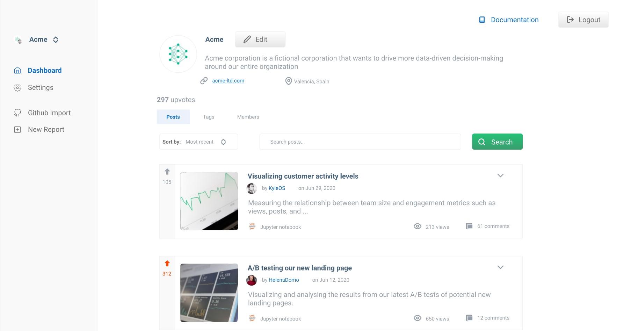The width and height of the screenshot is (631, 331).
Task: Click the Search posts input field
Action: pyautogui.click(x=360, y=142)
